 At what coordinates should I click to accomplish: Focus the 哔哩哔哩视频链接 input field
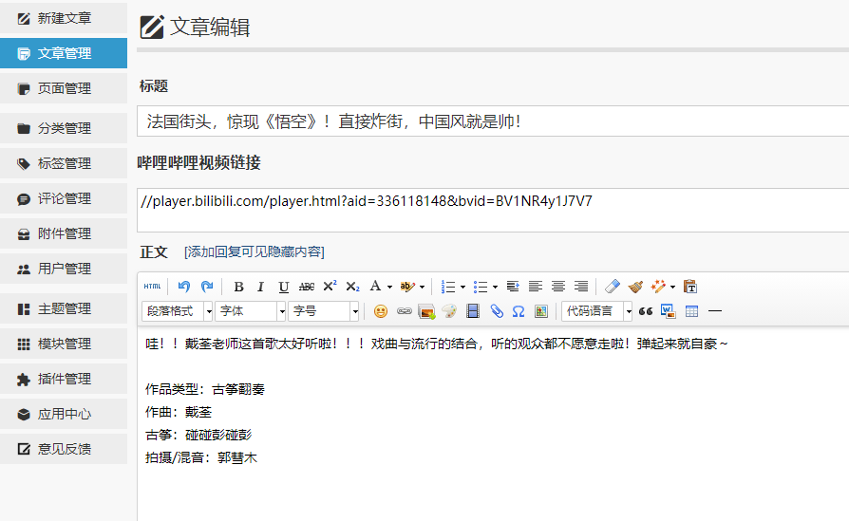click(493, 211)
